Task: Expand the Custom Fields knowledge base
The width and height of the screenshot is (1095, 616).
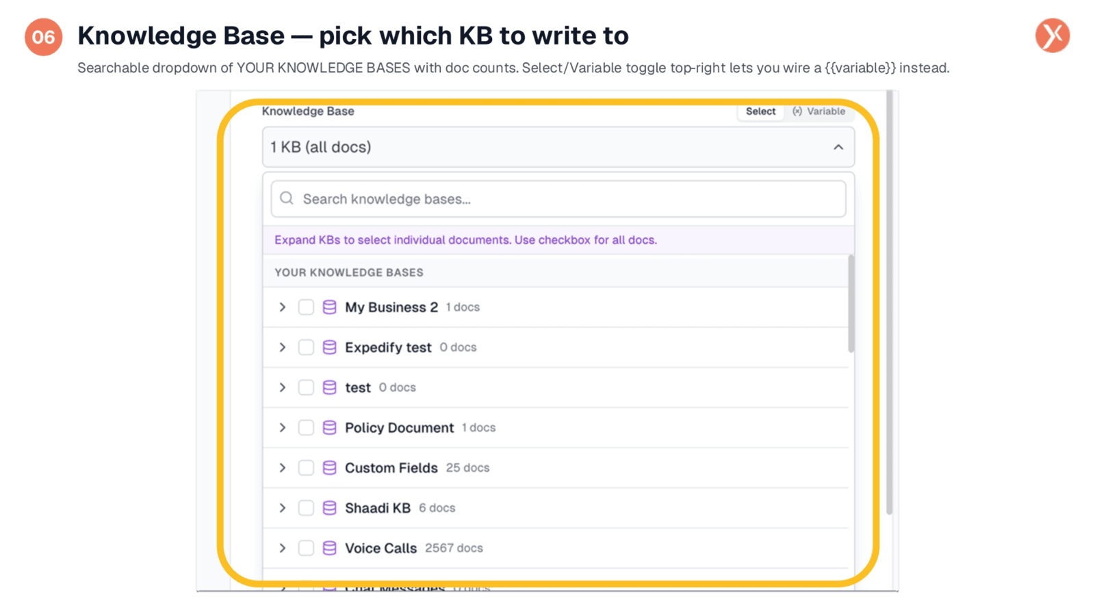Action: pos(282,468)
